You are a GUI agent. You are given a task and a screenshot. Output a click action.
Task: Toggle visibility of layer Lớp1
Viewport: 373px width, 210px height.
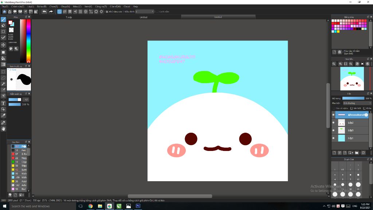tap(333, 138)
